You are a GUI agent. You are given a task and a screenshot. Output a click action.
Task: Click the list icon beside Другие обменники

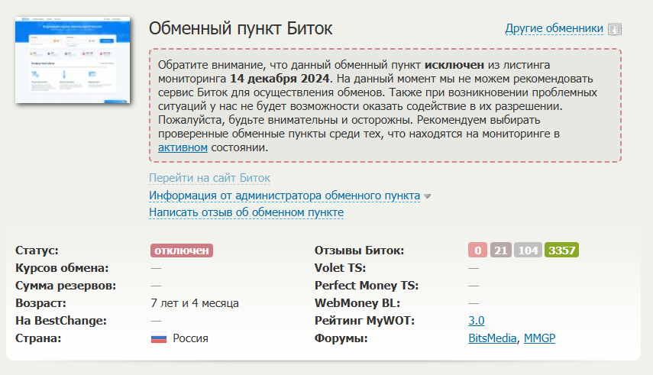click(x=615, y=30)
